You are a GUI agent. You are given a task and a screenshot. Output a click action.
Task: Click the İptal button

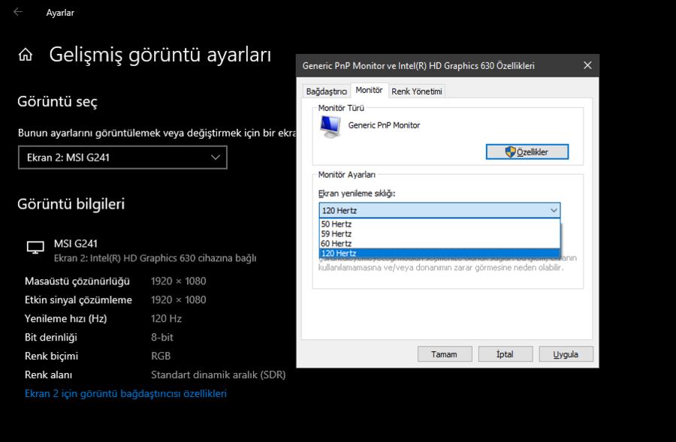tap(505, 354)
